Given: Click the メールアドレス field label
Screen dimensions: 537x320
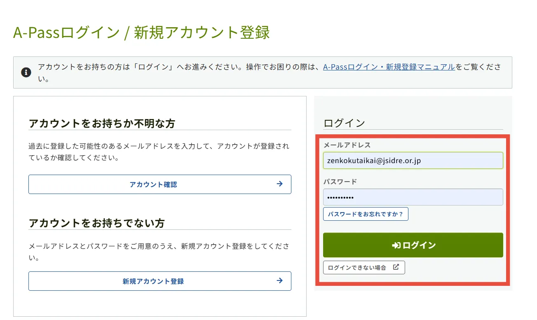Looking at the screenshot, I should [x=347, y=145].
